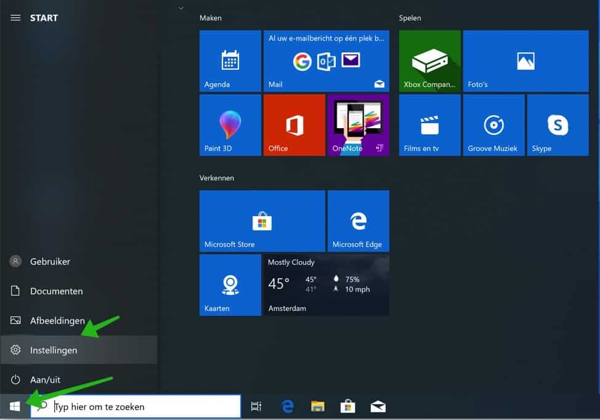Click the Maken group header
This screenshot has height=420, width=600.
coord(211,18)
